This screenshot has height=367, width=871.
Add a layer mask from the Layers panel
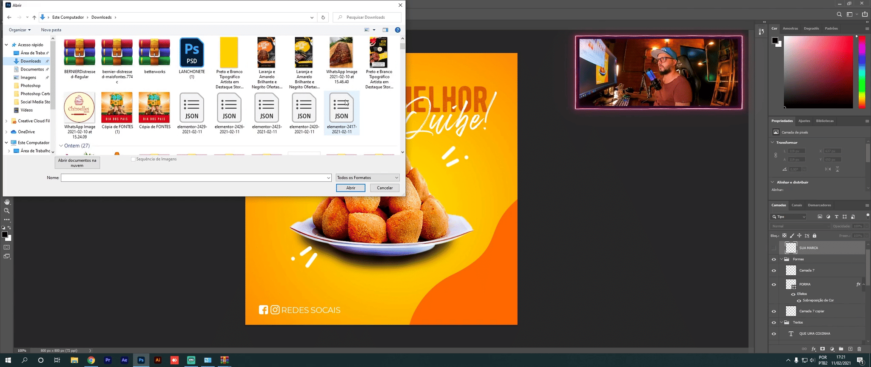click(823, 349)
